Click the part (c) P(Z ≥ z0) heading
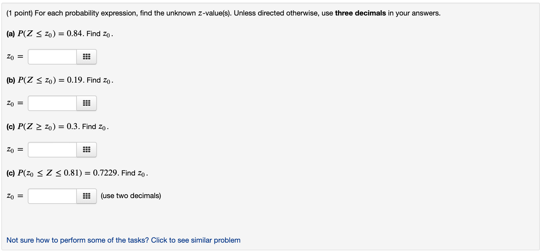The image size is (540, 251). tap(57, 126)
